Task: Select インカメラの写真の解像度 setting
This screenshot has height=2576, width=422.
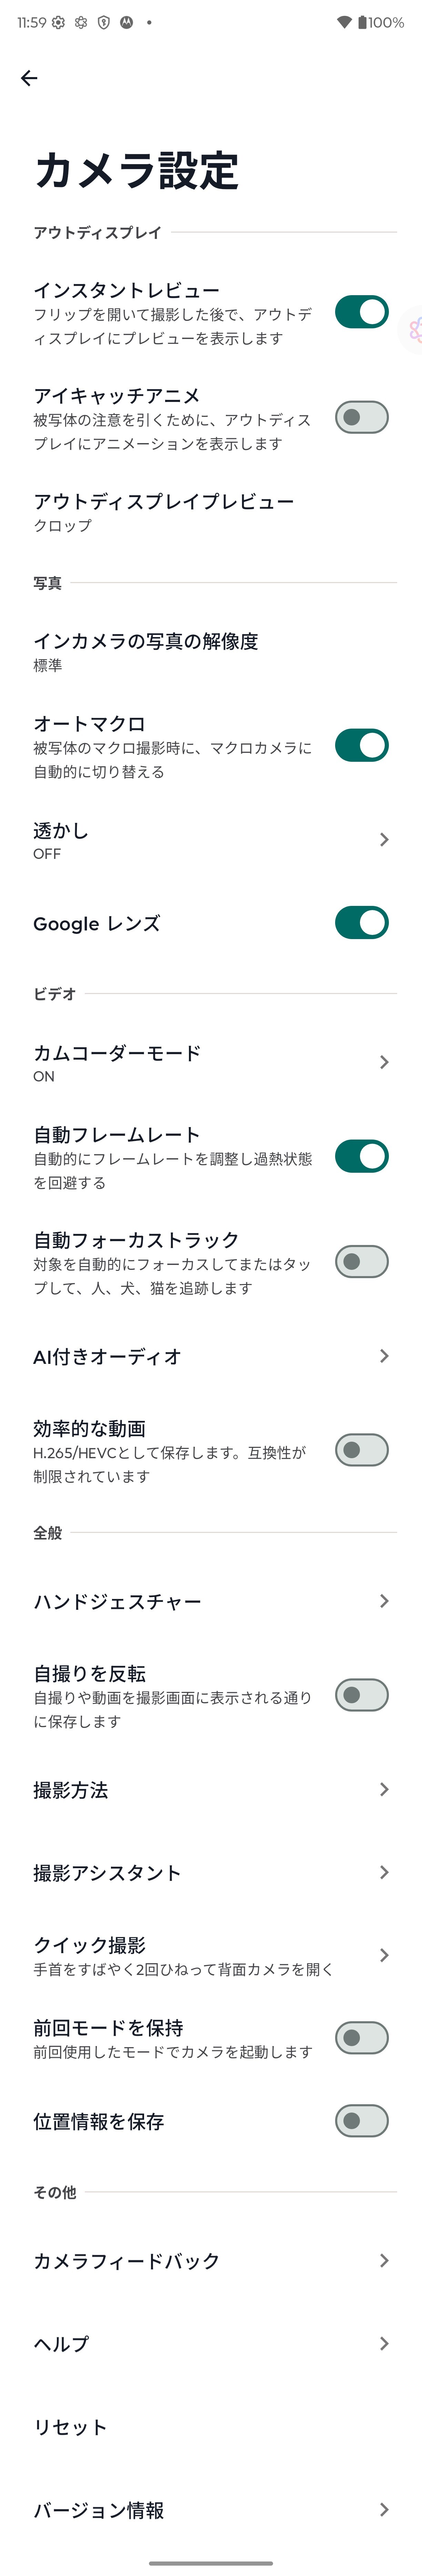Action: pos(145,652)
